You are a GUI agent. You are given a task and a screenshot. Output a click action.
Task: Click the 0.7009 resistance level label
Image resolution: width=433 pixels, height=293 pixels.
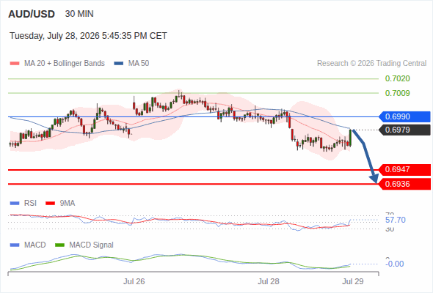click(x=397, y=94)
